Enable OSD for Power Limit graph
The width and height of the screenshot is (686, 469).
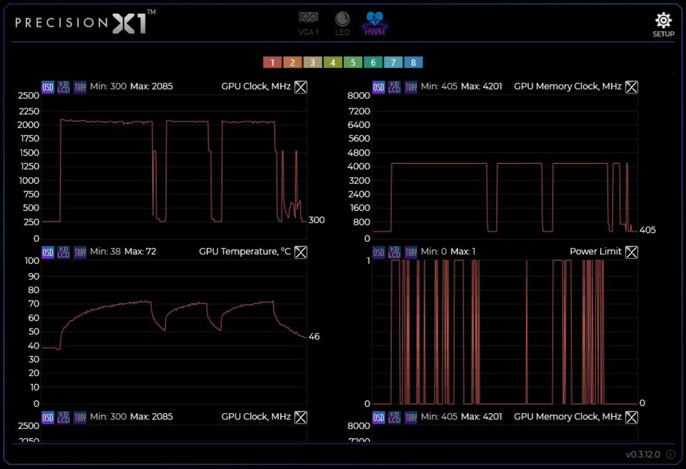click(x=379, y=252)
